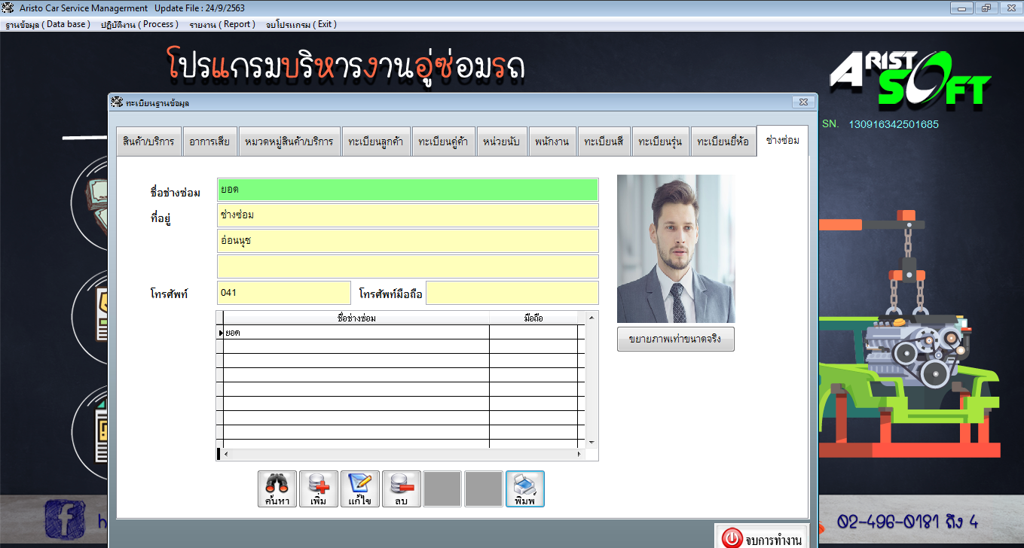
Task: Click the serial number 130916342501685
Action: point(894,124)
